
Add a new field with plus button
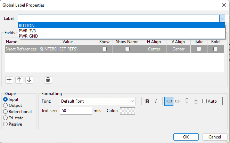point(9,80)
